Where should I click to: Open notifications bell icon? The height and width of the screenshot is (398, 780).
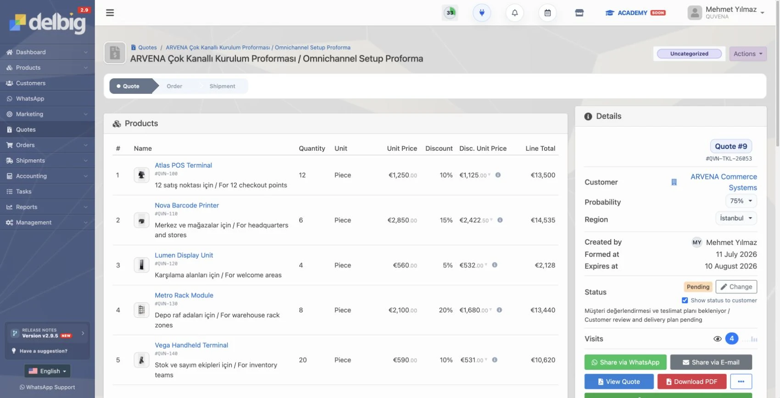click(x=515, y=13)
